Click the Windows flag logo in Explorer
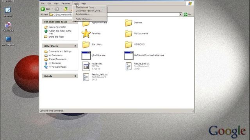This screenshot has height=140, width=250. [x=190, y=3]
